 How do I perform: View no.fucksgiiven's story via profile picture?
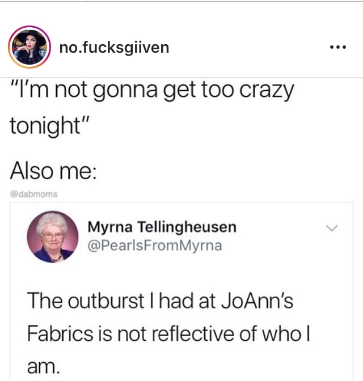tap(29, 47)
